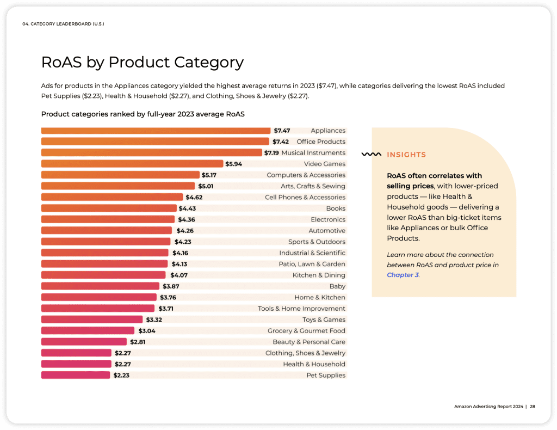Select the Baby $3.87 bar
557x430 pixels.
point(100,286)
